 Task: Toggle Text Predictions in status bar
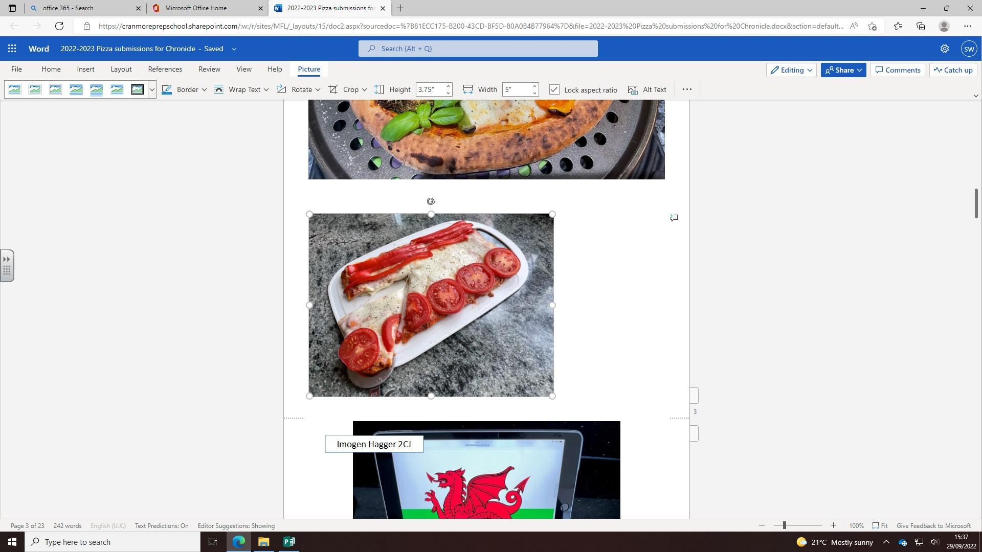(x=162, y=525)
